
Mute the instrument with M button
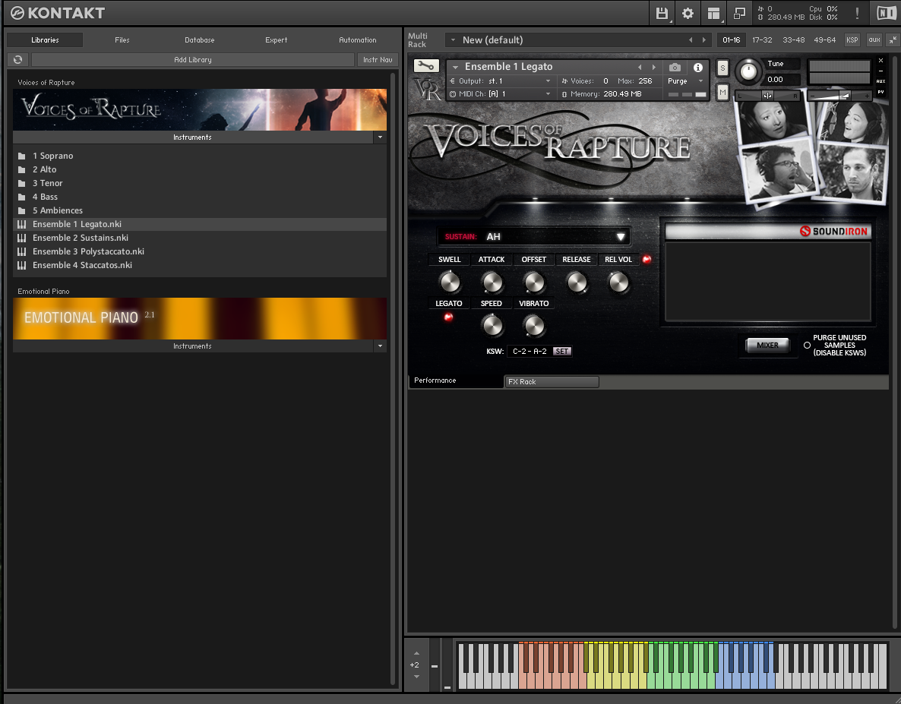click(x=723, y=91)
